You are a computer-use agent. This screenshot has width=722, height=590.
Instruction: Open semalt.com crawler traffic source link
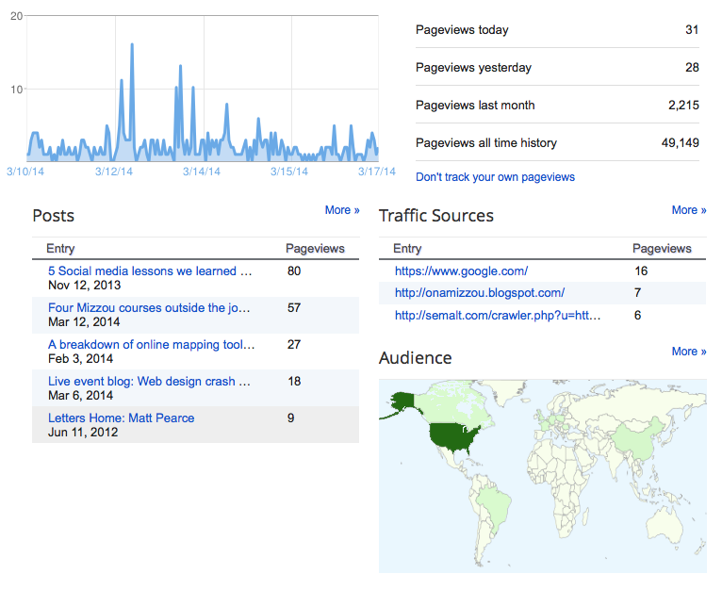click(x=498, y=315)
